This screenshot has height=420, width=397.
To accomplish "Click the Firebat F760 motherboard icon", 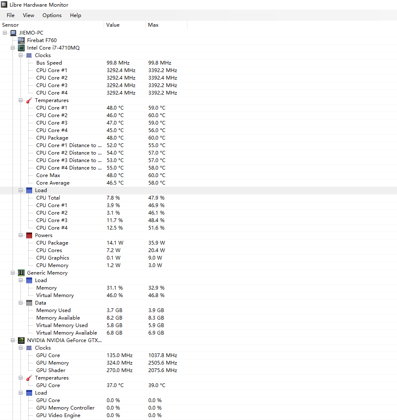I will (21, 40).
